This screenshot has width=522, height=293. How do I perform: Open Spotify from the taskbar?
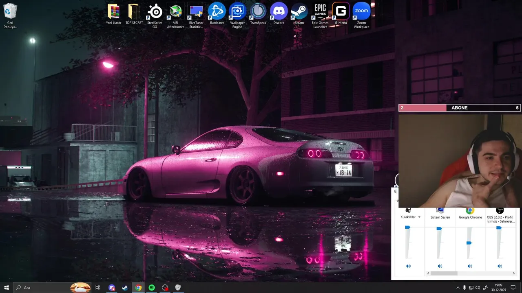point(152,288)
